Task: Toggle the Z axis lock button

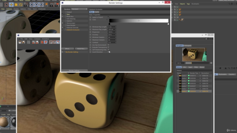Action: point(41,5)
